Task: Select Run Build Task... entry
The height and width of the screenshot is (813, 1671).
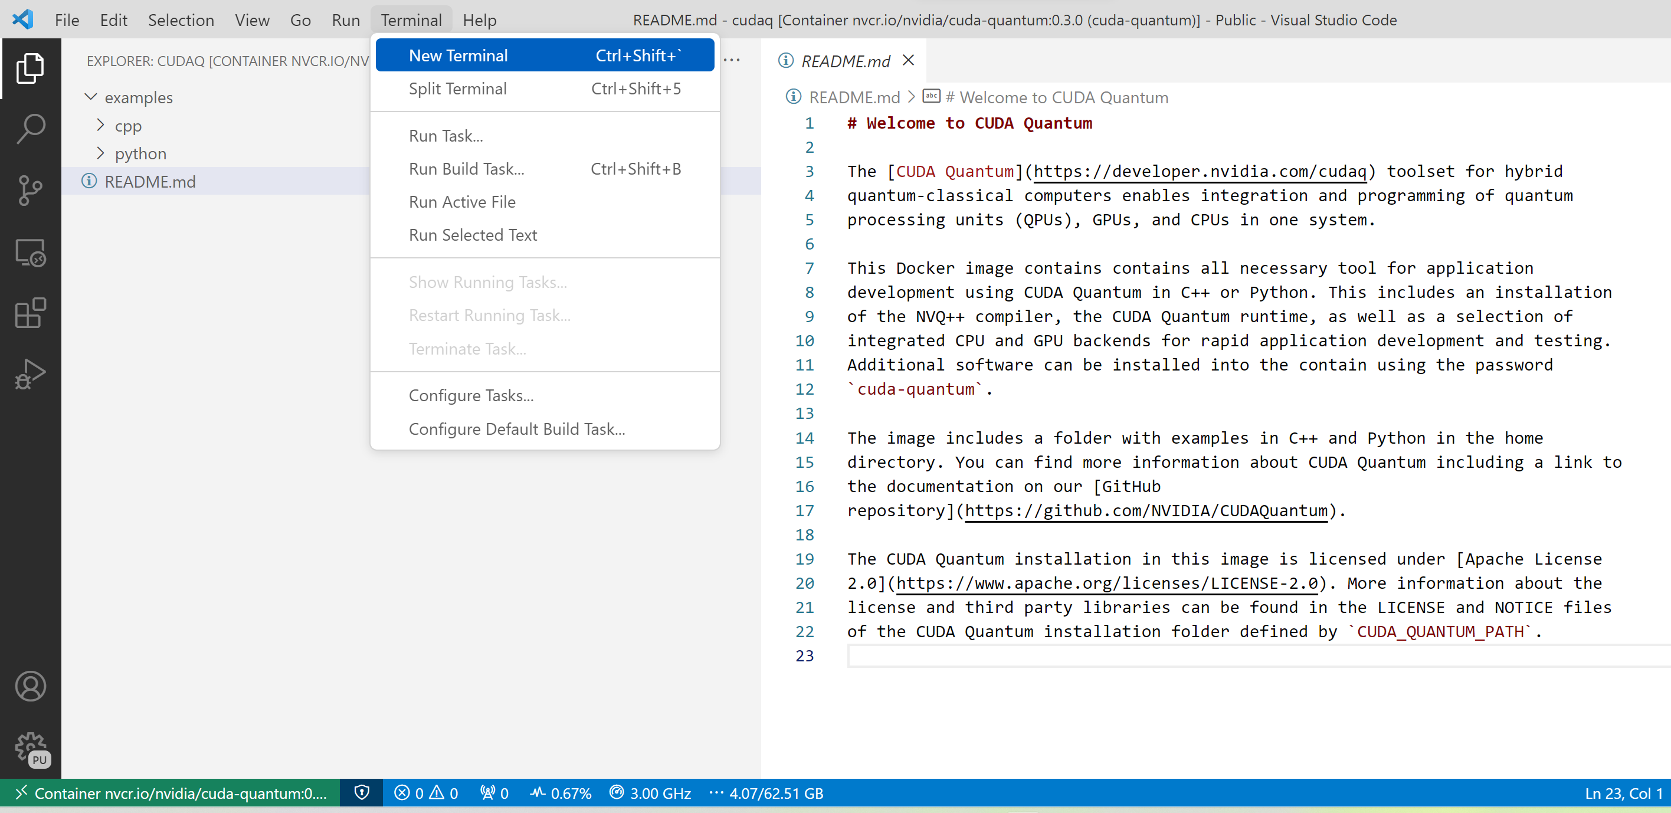Action: 545,169
